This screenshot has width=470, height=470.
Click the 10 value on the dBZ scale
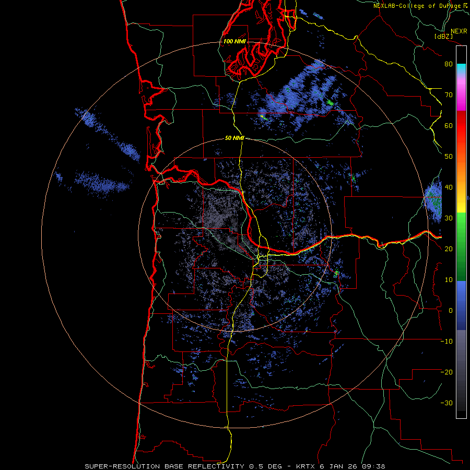point(449,280)
